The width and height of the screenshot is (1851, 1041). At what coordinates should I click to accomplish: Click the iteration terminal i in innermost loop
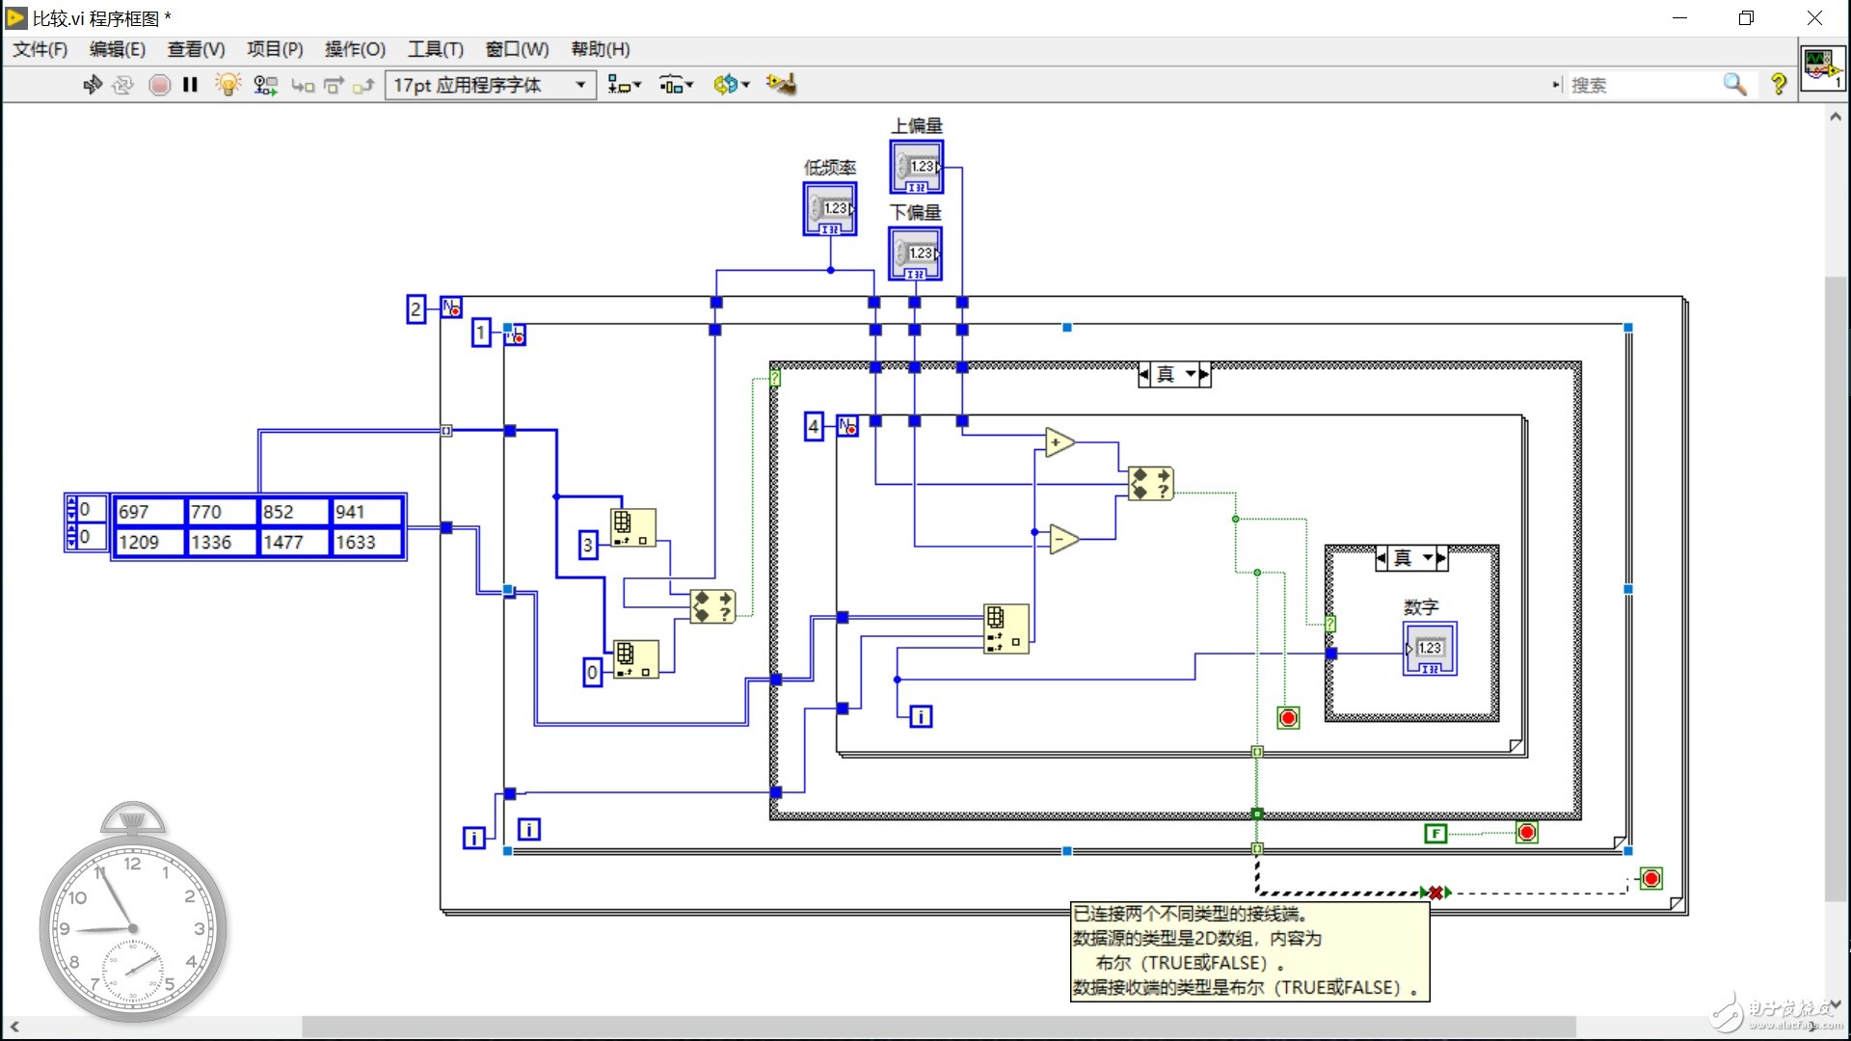(921, 716)
